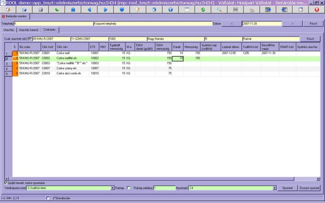Image resolution: width=325 pixels, height=203 pixels.
Task: Open the Utasítás kereső tab
Action: coord(29,30)
